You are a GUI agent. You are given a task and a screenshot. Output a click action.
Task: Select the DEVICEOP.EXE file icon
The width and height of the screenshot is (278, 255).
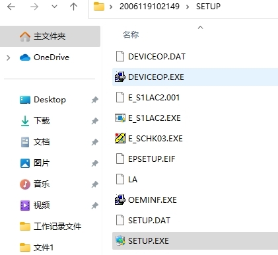pyautogui.click(x=120, y=77)
